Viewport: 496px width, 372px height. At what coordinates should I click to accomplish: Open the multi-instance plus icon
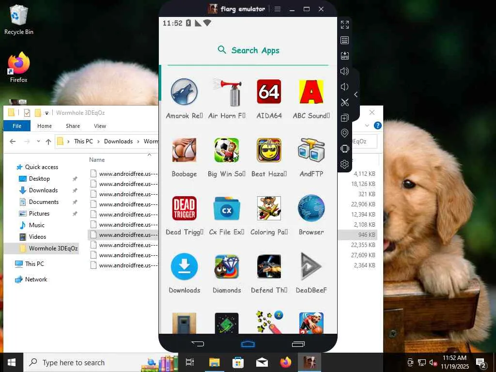pyautogui.click(x=345, y=118)
